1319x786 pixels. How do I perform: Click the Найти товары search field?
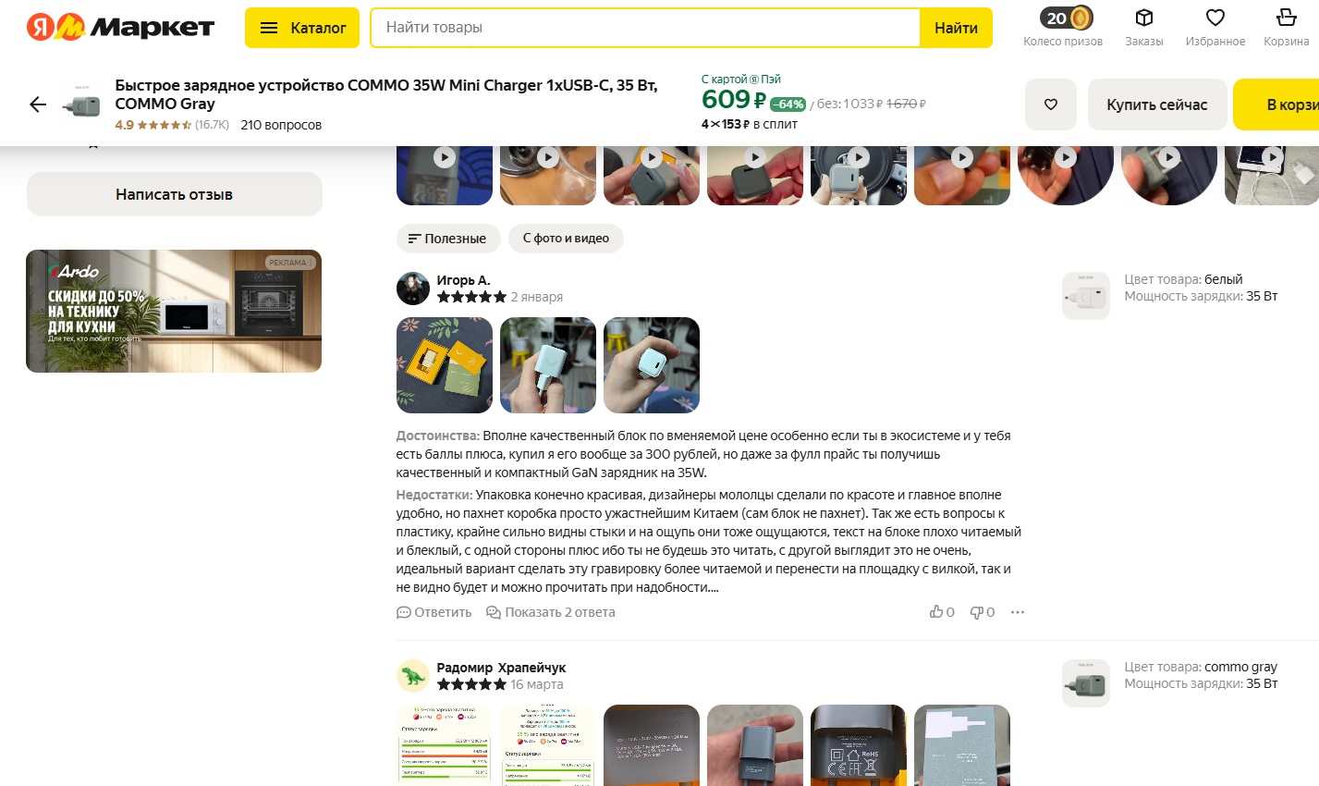(x=645, y=28)
